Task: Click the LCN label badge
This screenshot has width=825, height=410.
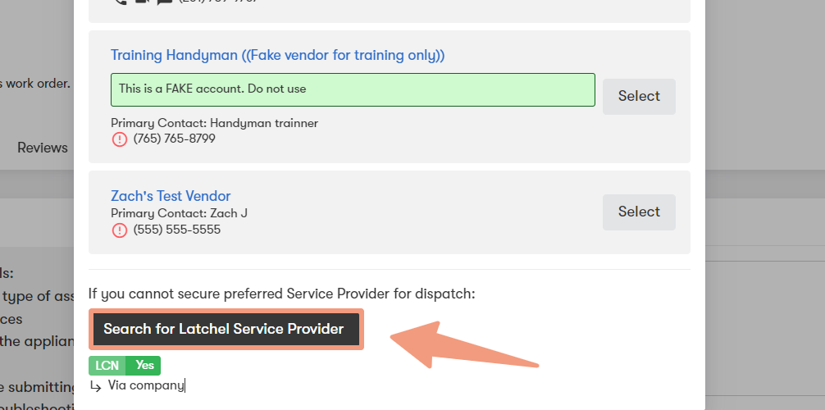Action: [107, 365]
